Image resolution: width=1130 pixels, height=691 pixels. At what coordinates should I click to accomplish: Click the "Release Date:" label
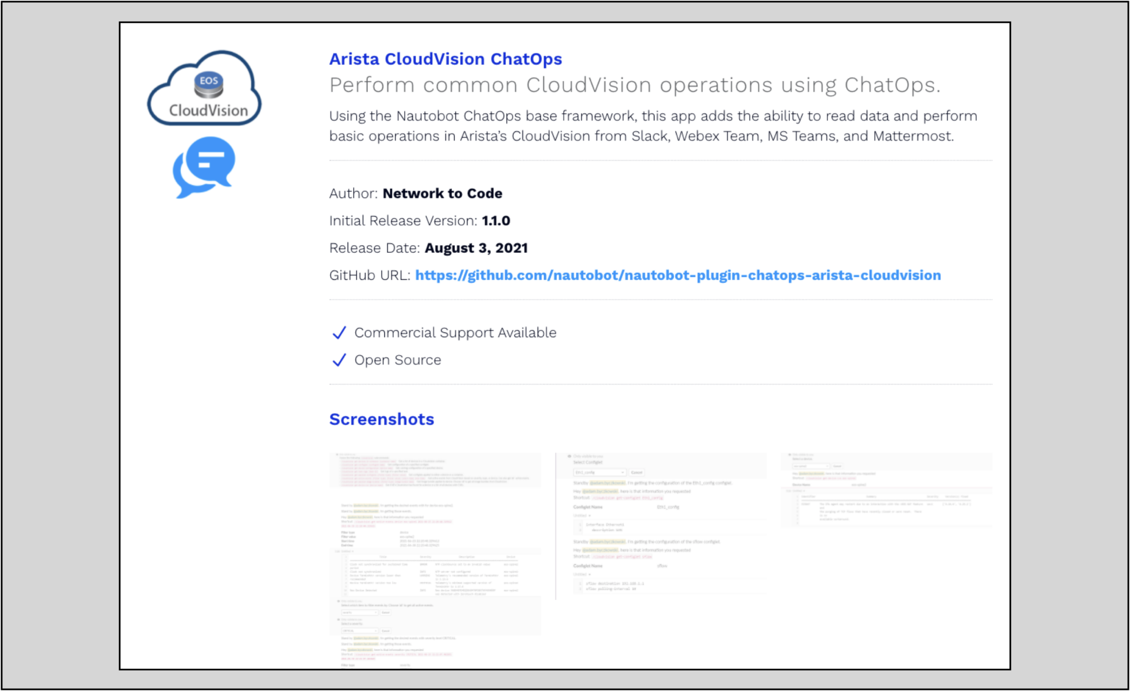point(374,248)
